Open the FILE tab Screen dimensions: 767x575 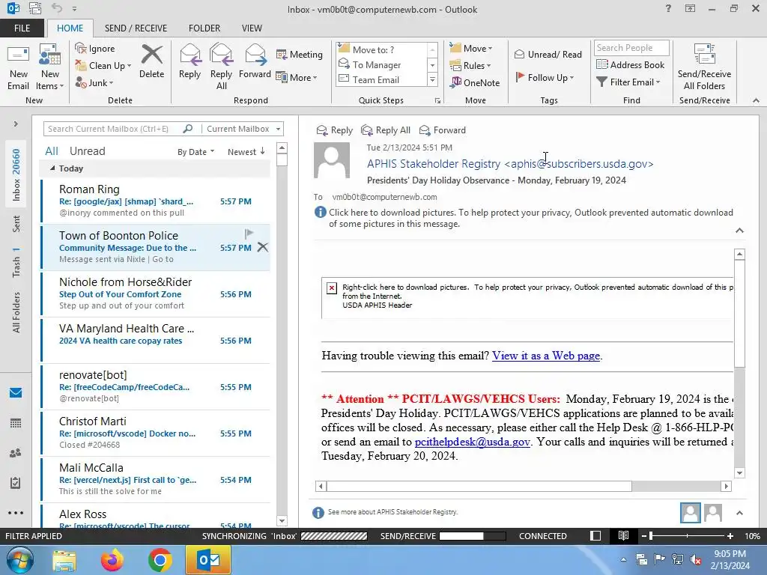(x=22, y=28)
